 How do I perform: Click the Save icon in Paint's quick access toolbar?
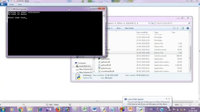coord(5,1)
